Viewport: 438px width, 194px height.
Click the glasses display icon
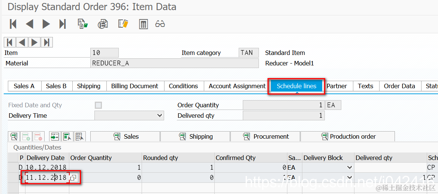pyautogui.click(x=160, y=24)
